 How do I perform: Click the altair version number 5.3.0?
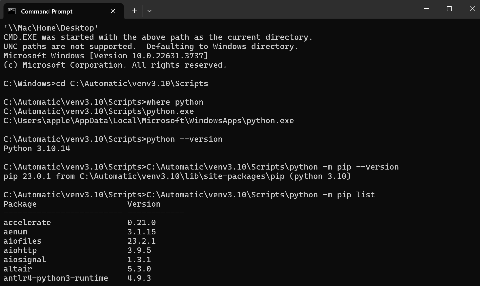(x=139, y=269)
